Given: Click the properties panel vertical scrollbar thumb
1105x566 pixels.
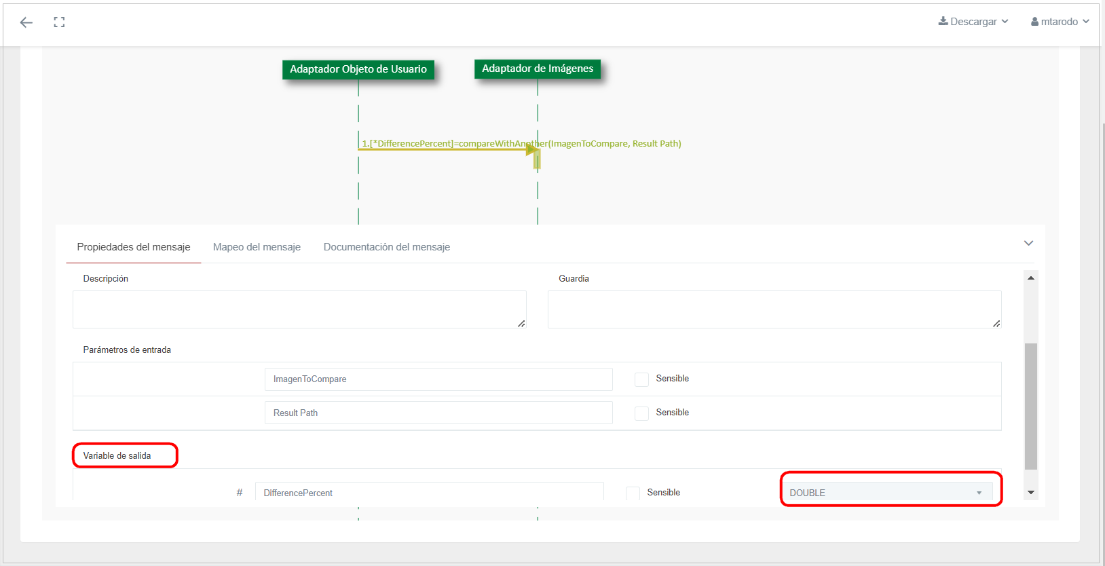Looking at the screenshot, I should click(1030, 406).
